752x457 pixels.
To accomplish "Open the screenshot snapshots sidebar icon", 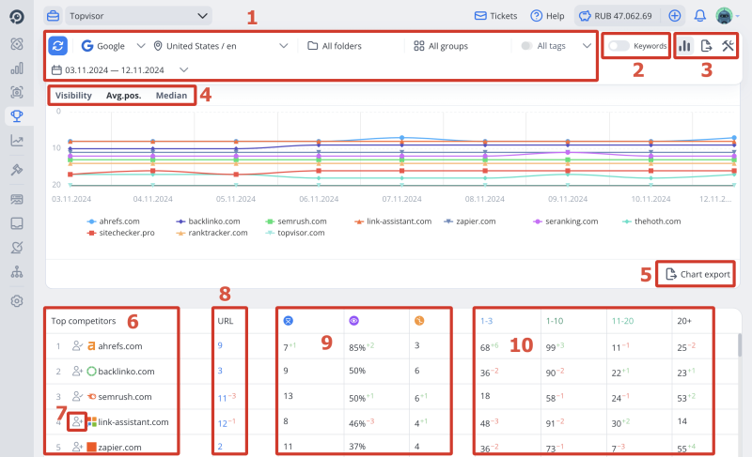I will click(17, 92).
